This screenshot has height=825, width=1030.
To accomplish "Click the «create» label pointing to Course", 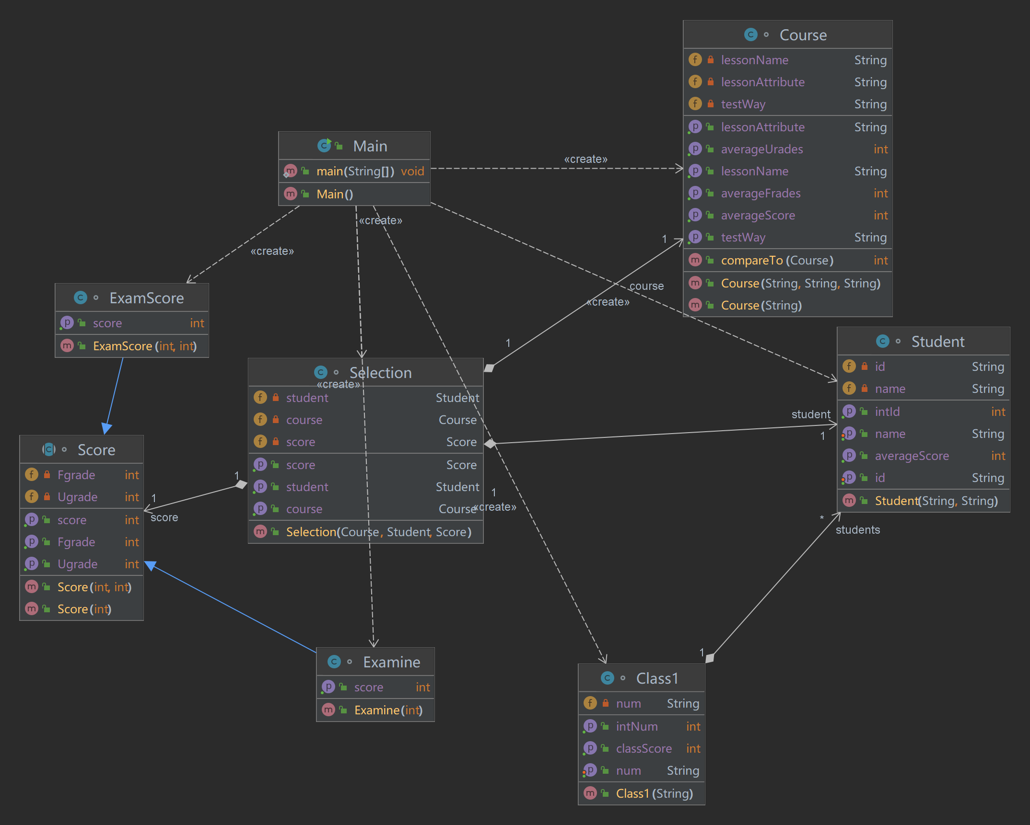I will (x=585, y=159).
